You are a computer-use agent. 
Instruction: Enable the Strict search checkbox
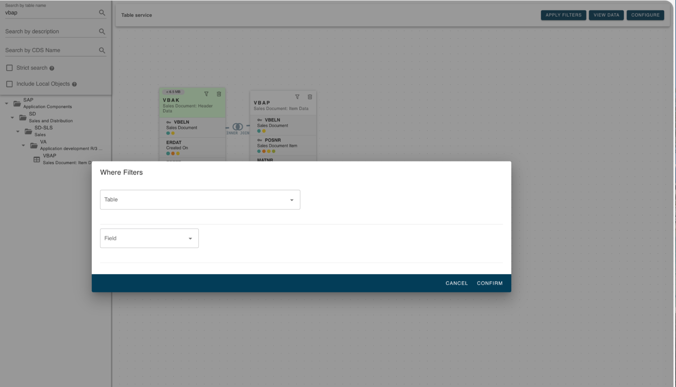click(9, 68)
